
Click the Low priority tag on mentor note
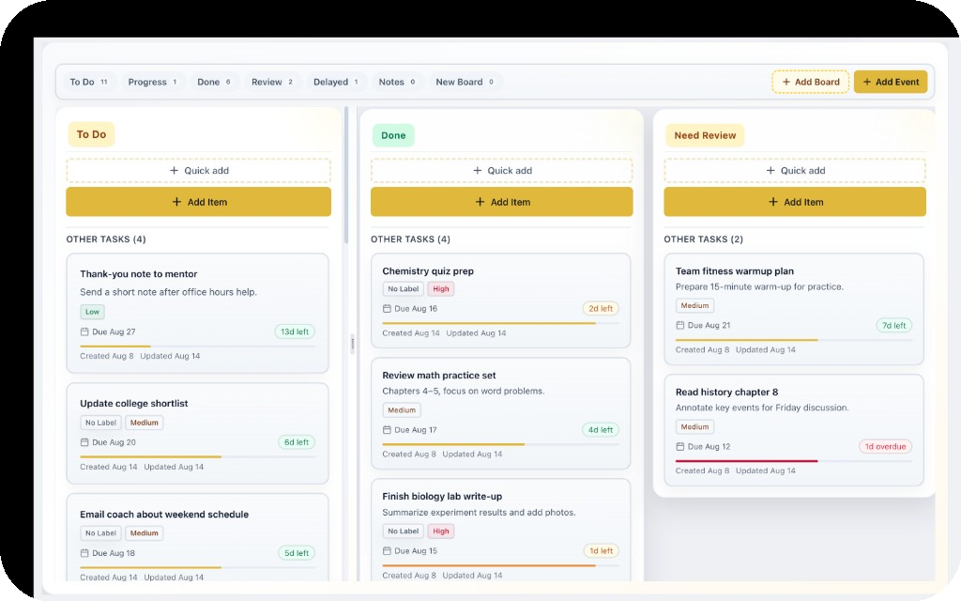coord(93,312)
